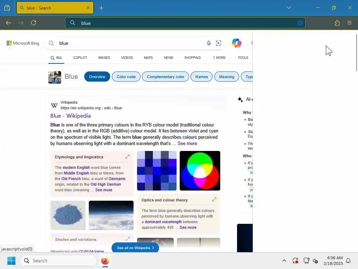Open the 'Blue - Wikipedia' result link
358x269 pixels.
click(71, 116)
